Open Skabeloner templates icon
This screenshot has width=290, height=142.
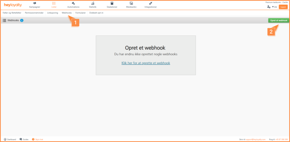112,3
